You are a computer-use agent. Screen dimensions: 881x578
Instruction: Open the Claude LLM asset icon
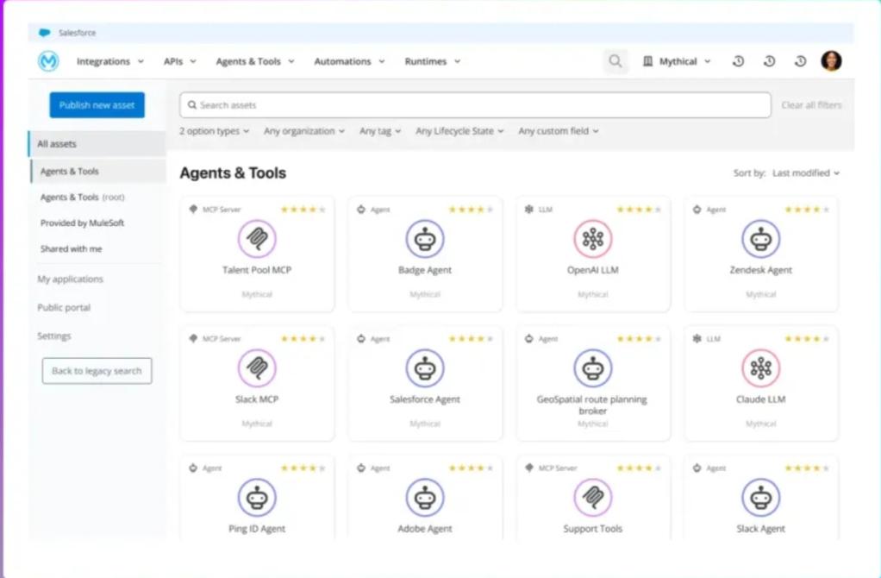pyautogui.click(x=760, y=368)
